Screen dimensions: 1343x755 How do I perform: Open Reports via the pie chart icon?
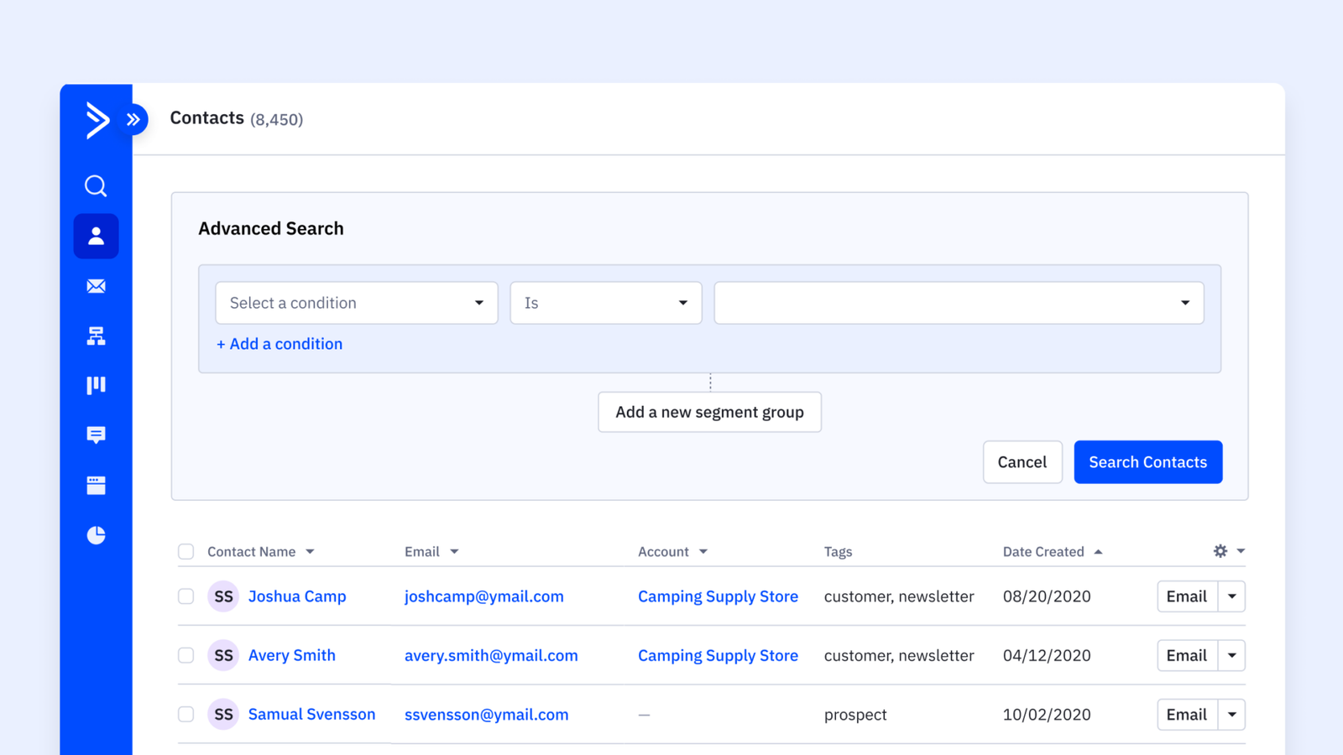[x=96, y=534]
